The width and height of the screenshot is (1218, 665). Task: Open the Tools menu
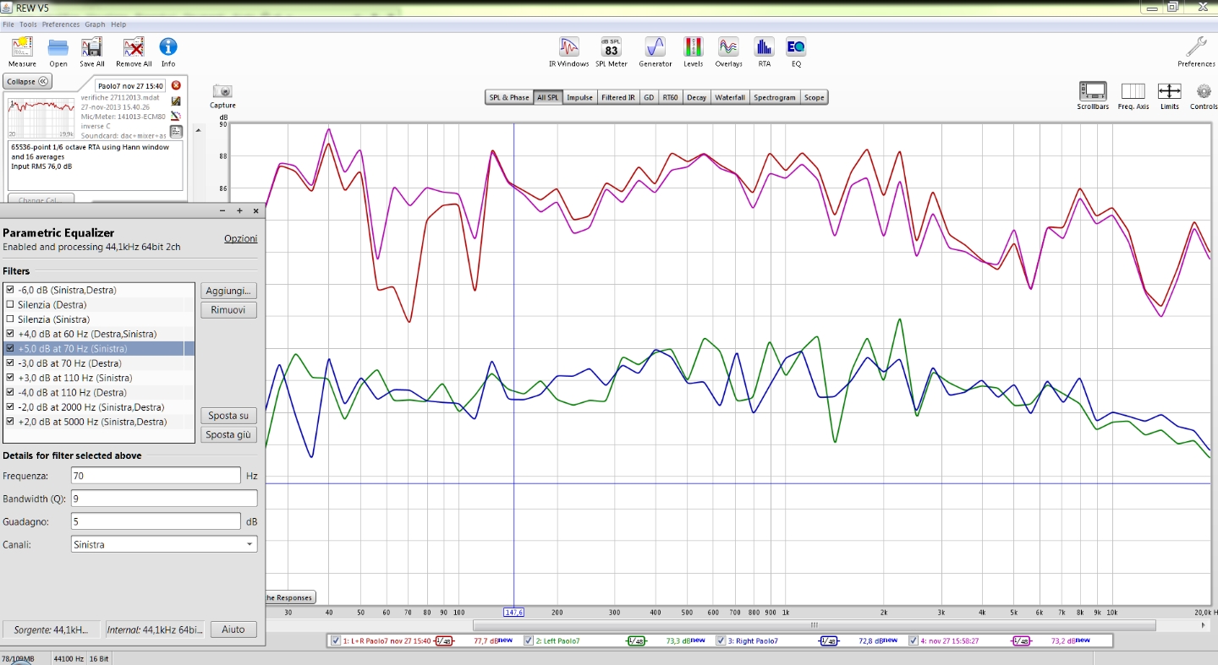pyautogui.click(x=28, y=25)
